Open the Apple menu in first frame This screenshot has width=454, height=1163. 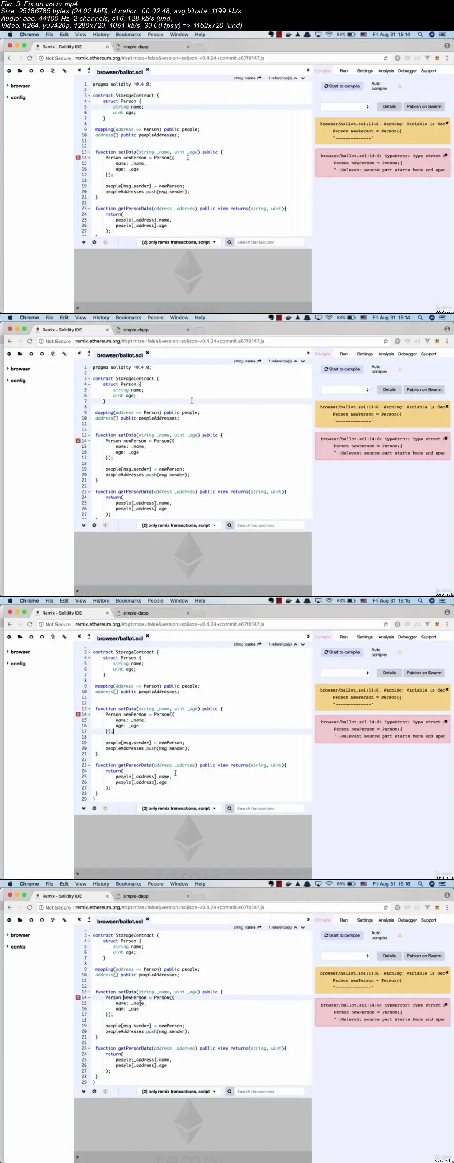[10, 35]
